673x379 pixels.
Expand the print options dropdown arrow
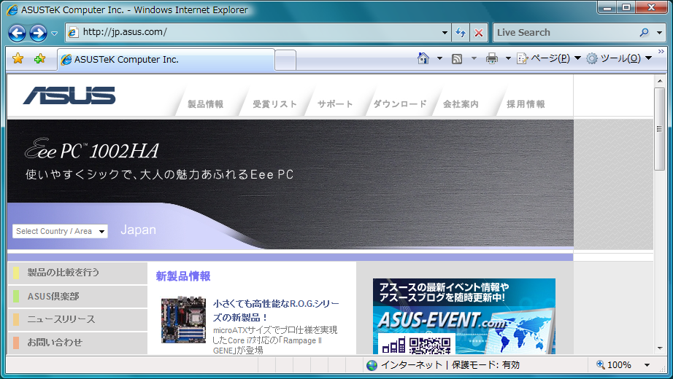point(508,58)
